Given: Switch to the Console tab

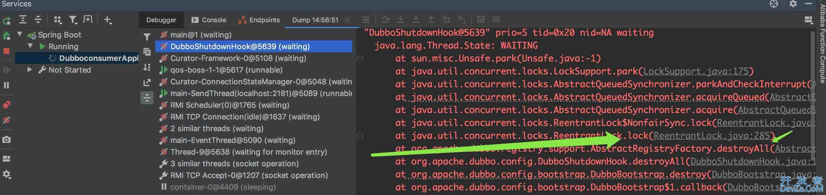Looking at the screenshot, I should (x=209, y=20).
